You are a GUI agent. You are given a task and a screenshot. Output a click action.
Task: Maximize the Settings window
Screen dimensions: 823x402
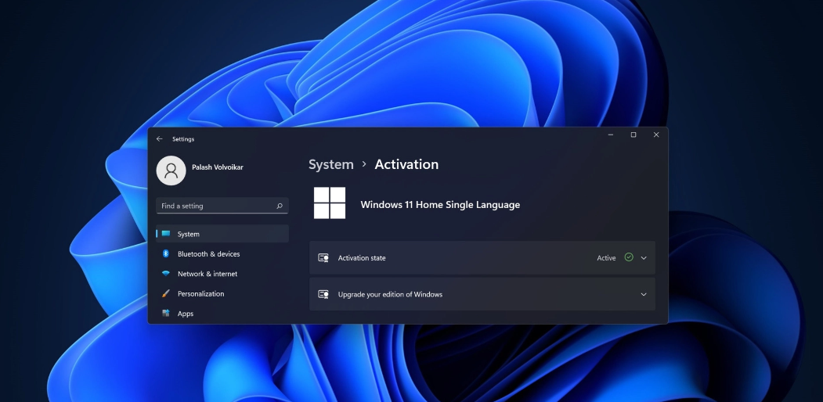click(633, 135)
